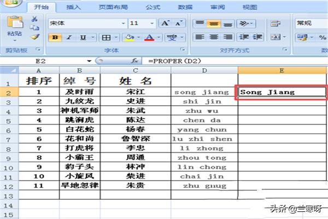Apply the red font color A
328x219 pixels.
(x=149, y=38)
